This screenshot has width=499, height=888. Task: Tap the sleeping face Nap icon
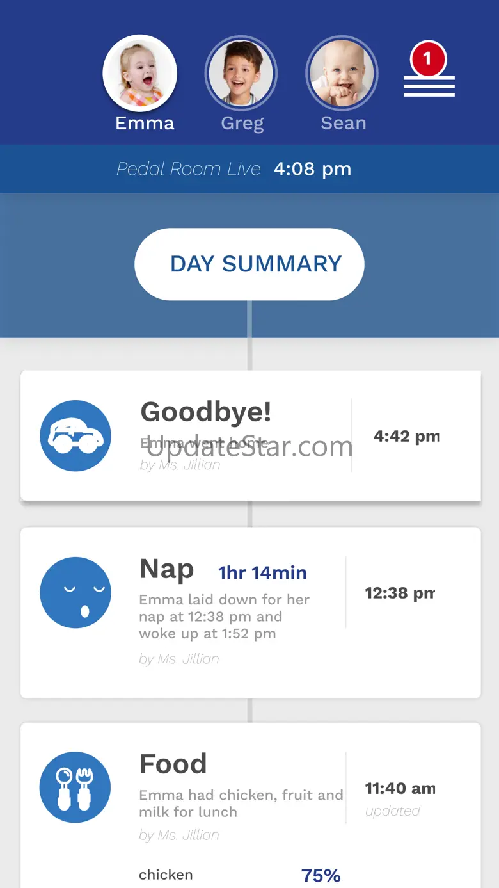(75, 592)
